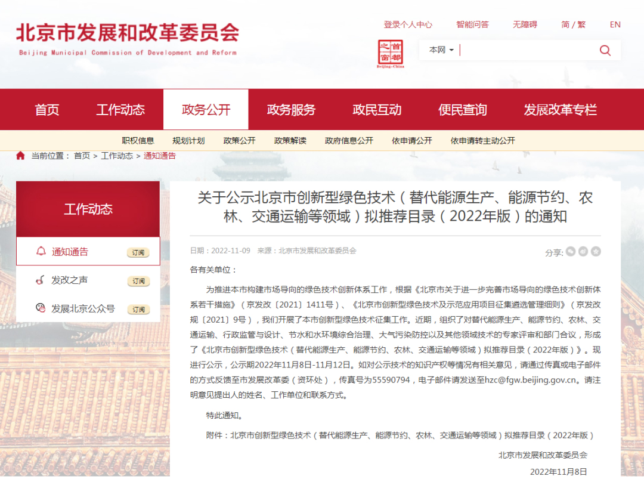Click 订阅 next to 发改之声
The image size is (644, 479).
(138, 280)
